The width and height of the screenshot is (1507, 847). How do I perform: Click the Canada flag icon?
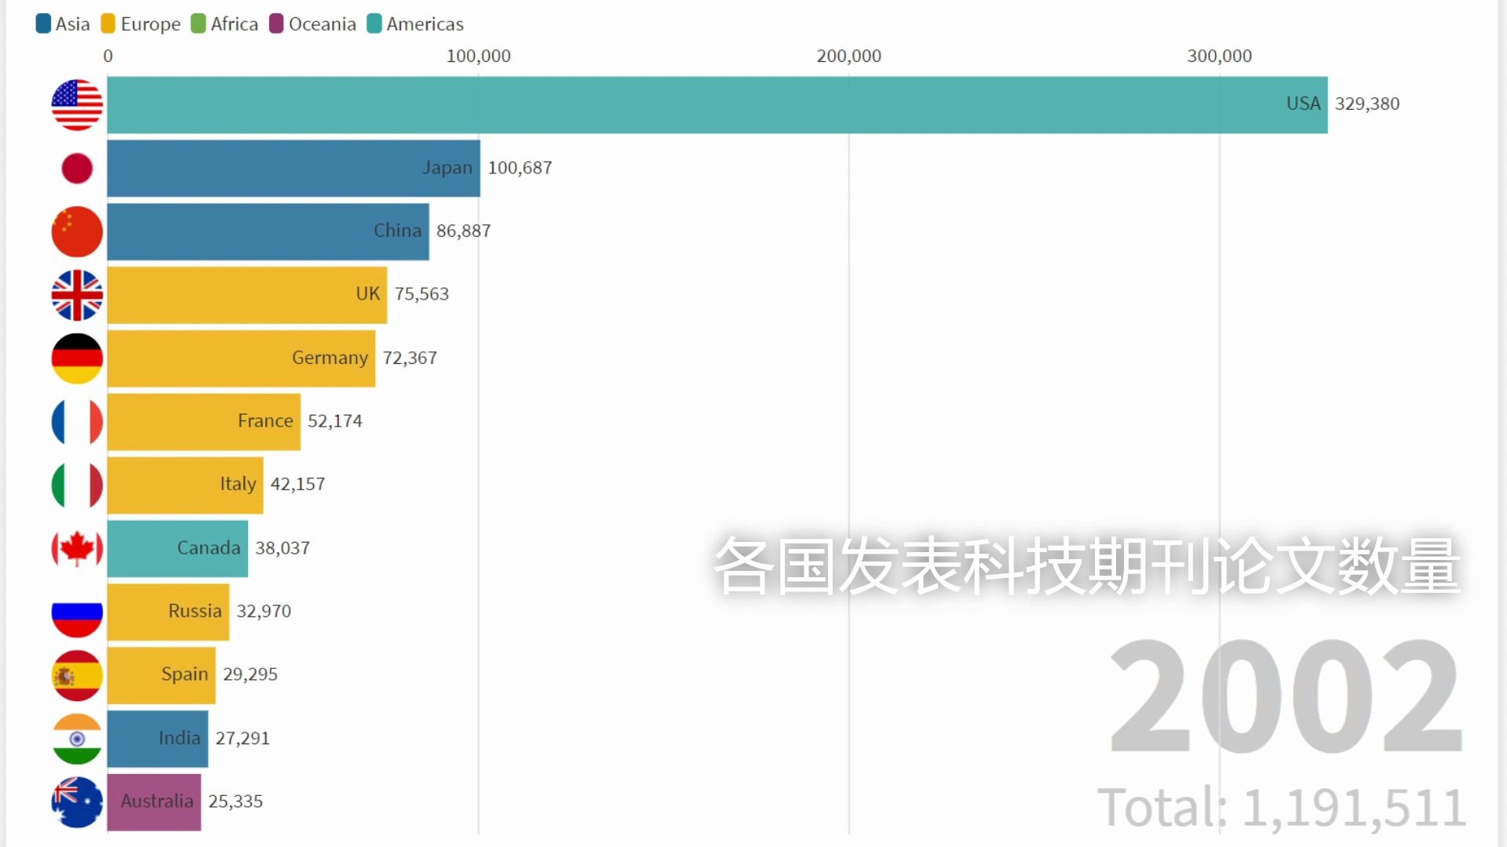77,548
